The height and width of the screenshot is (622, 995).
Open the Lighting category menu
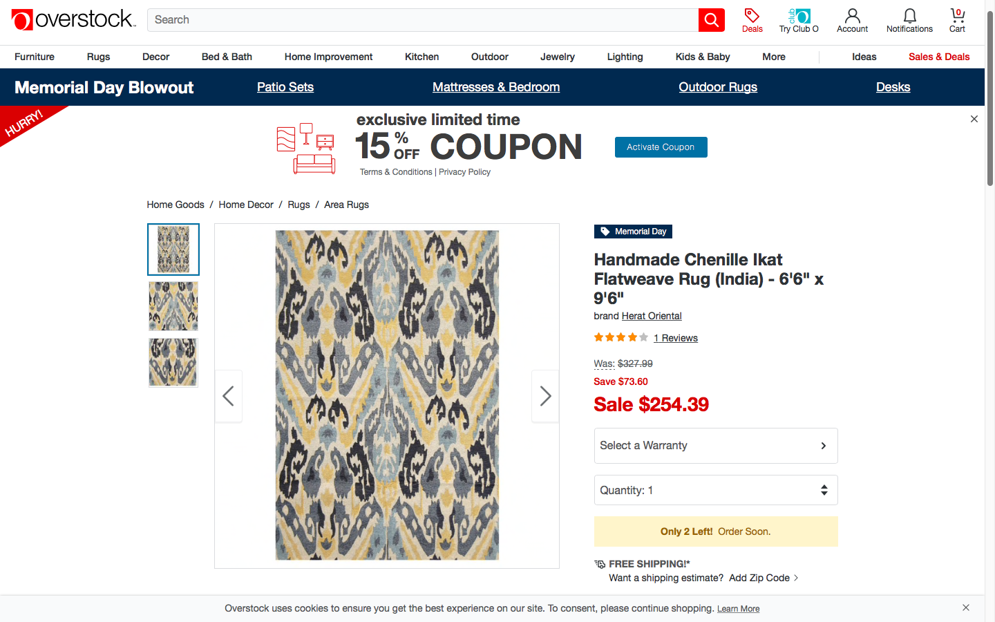(x=625, y=57)
